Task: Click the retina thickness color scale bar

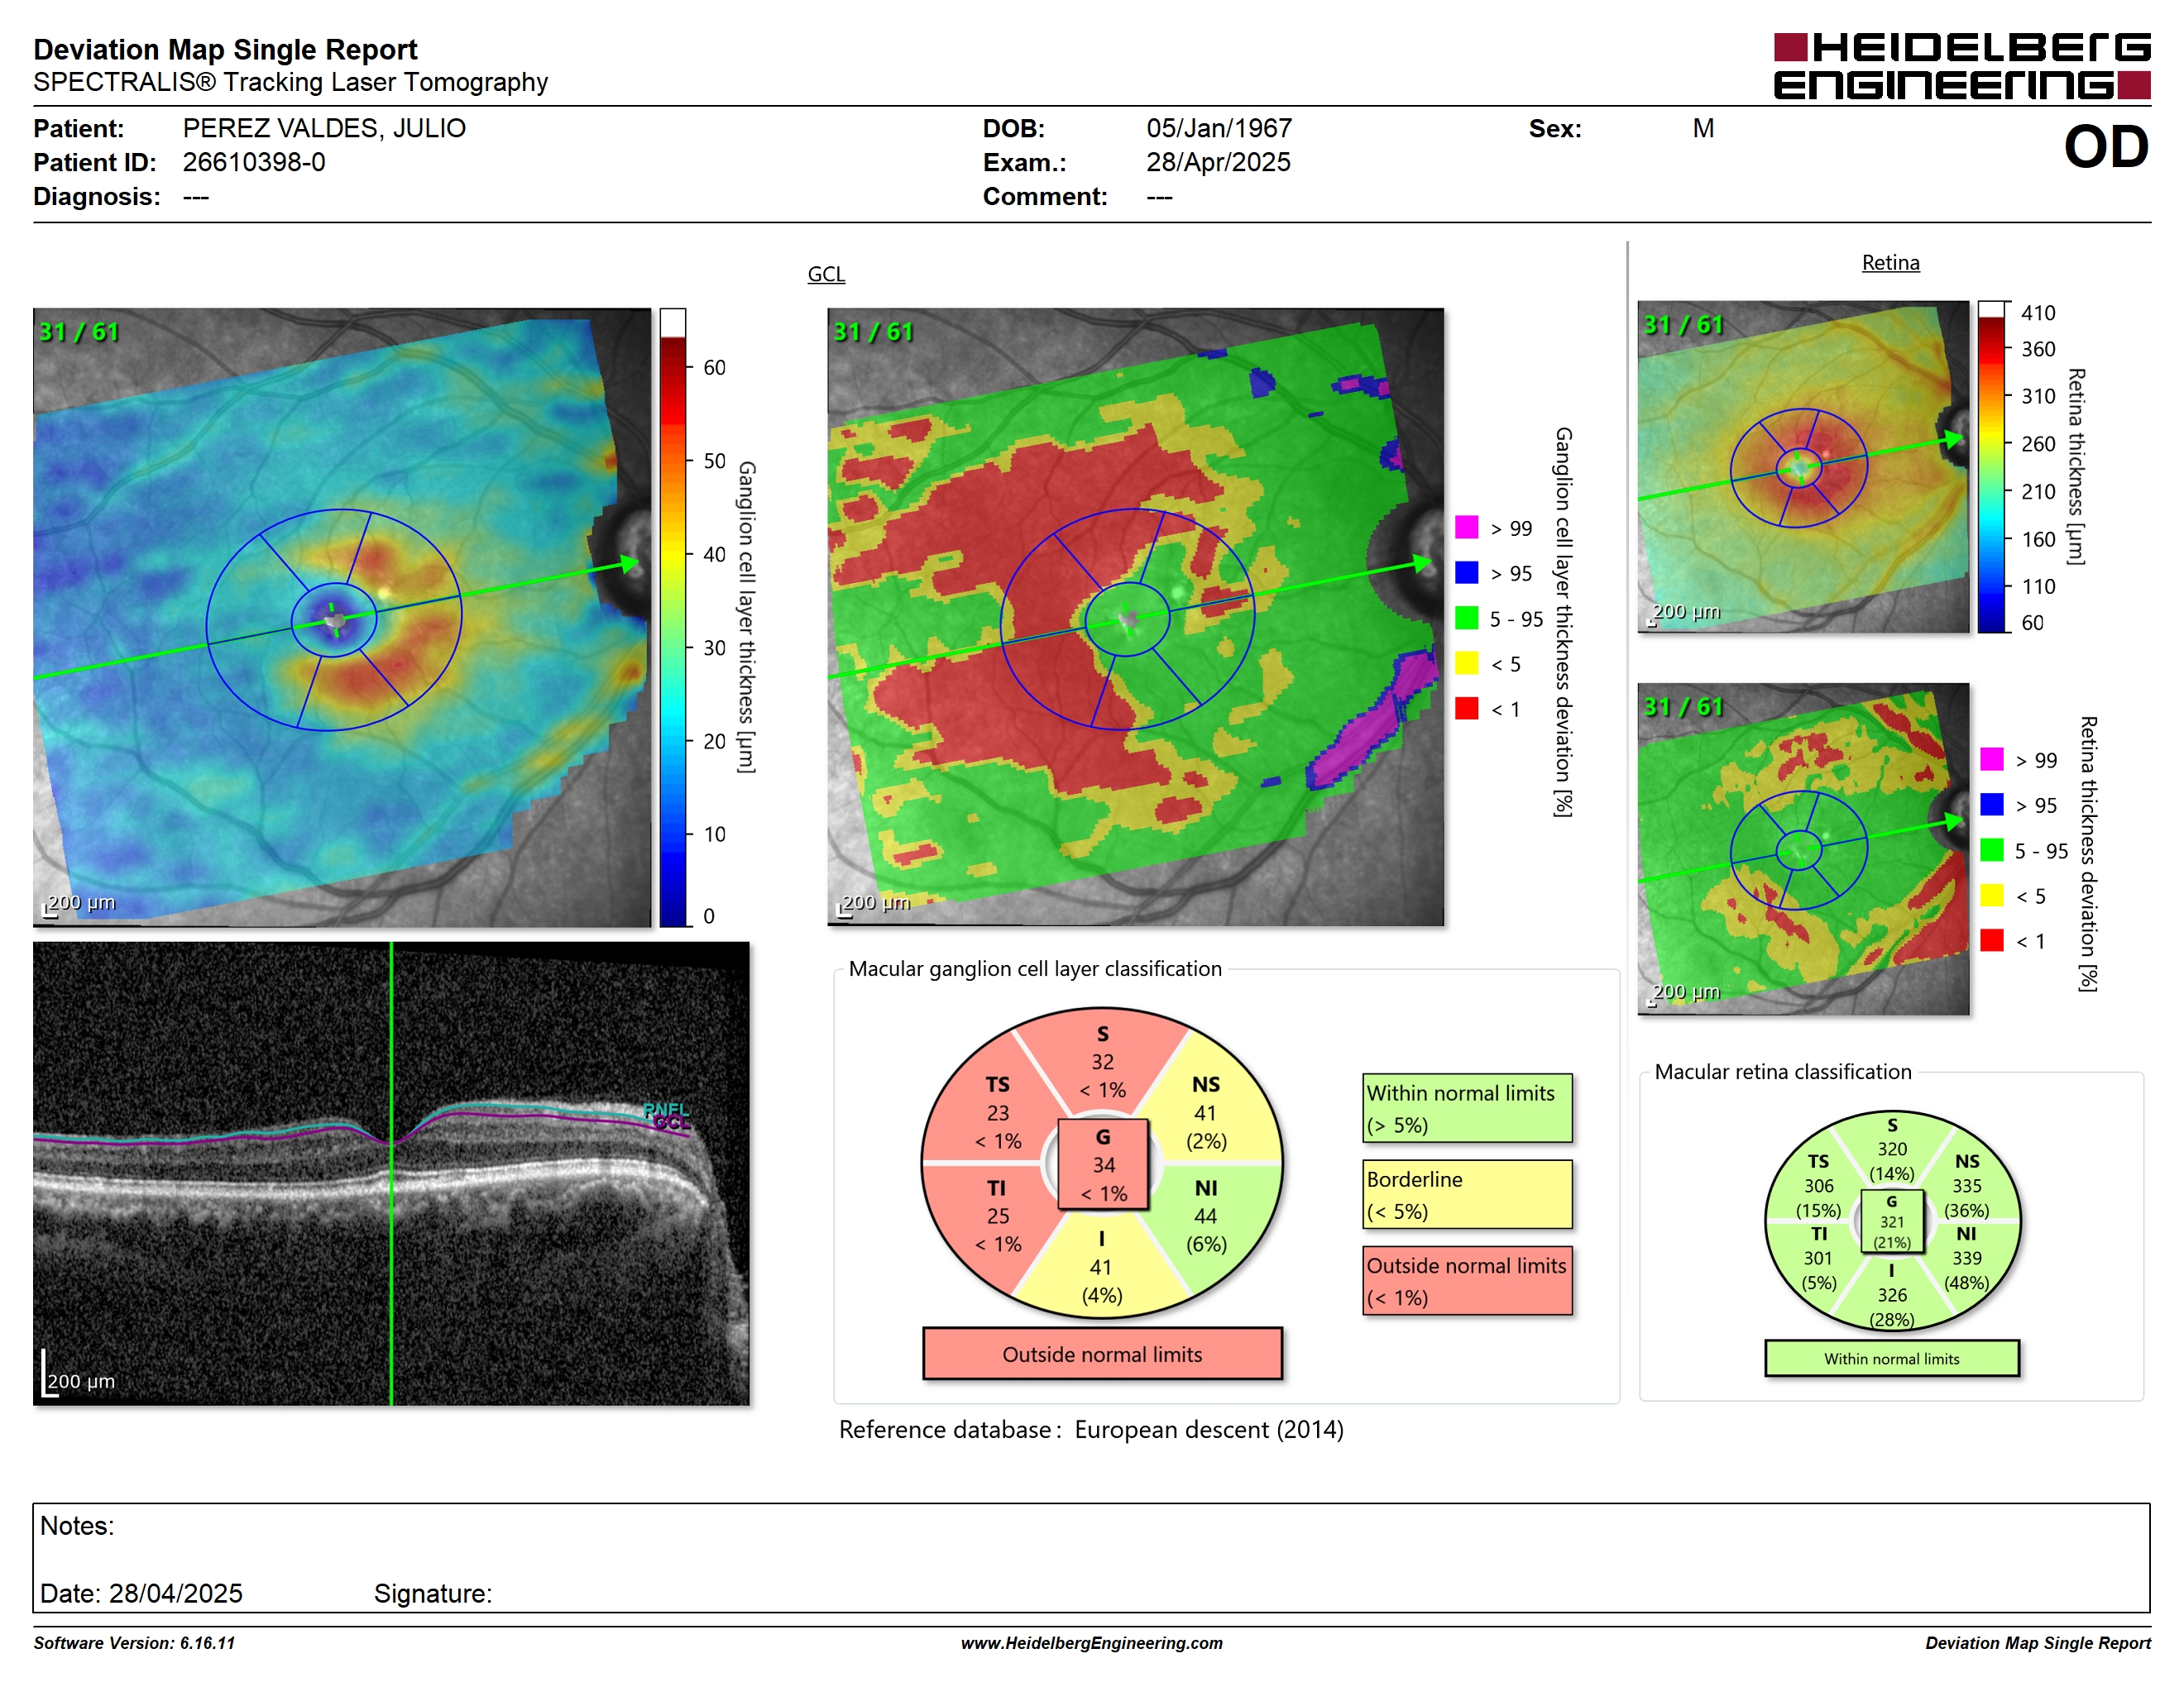Action: coord(1991,466)
